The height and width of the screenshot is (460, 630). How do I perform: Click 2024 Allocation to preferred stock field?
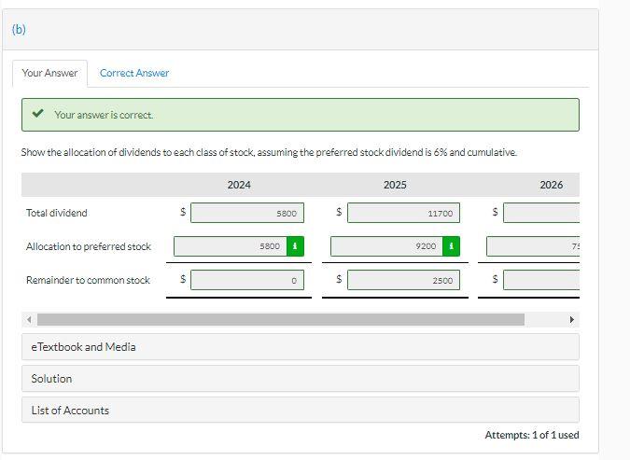point(231,246)
